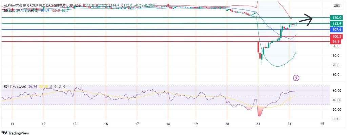Click date label 20 on time axis
The image size is (347, 137).
click(x=227, y=124)
